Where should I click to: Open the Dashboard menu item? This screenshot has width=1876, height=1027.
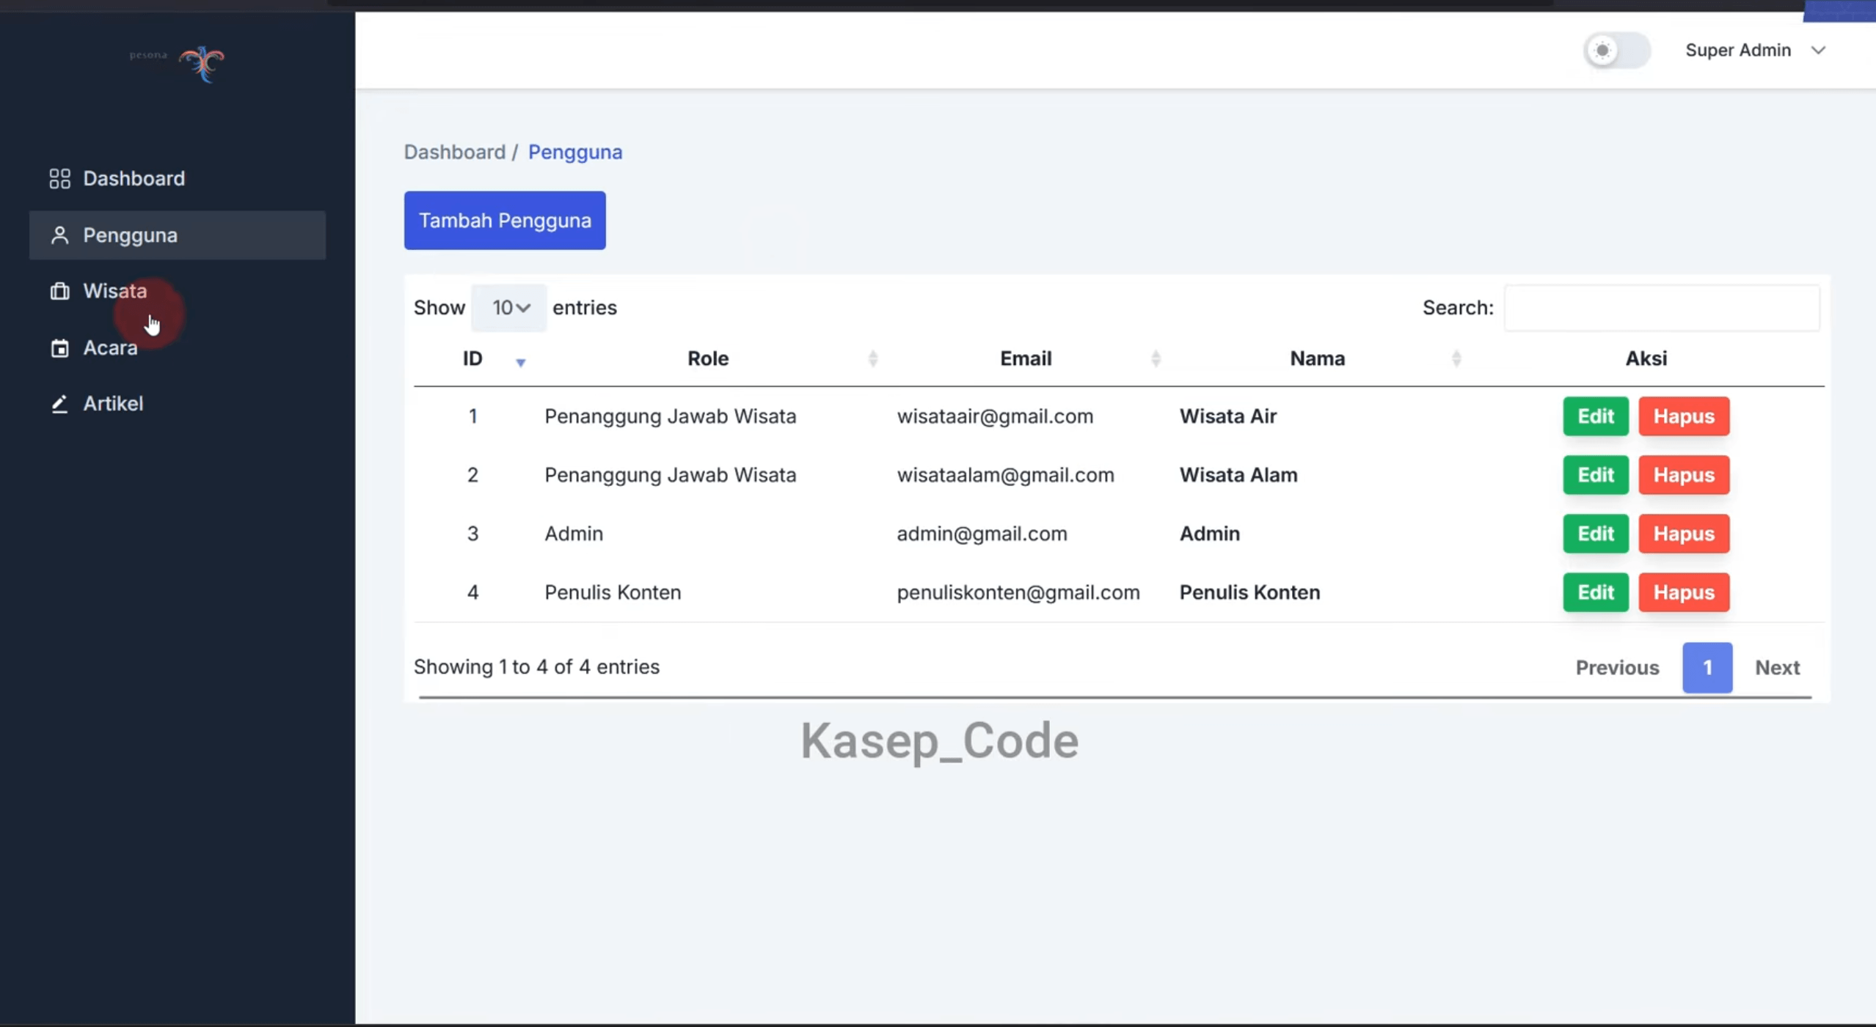coord(178,178)
